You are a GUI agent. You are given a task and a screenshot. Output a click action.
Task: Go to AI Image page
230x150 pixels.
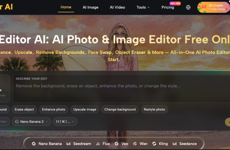click(90, 7)
